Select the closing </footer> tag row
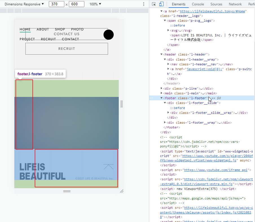This screenshot has height=222, width=255. point(172,128)
